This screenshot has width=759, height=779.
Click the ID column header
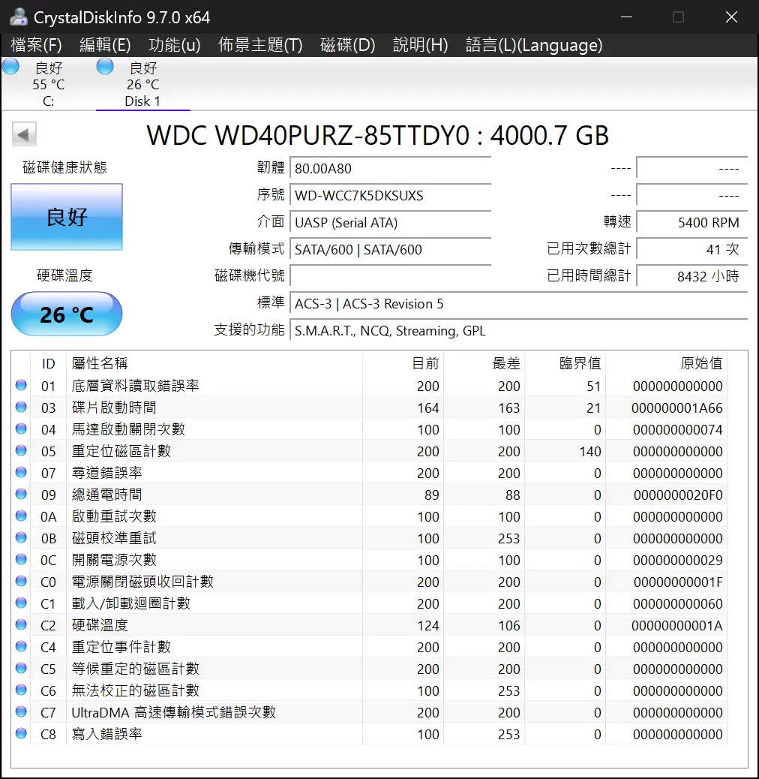(x=48, y=364)
